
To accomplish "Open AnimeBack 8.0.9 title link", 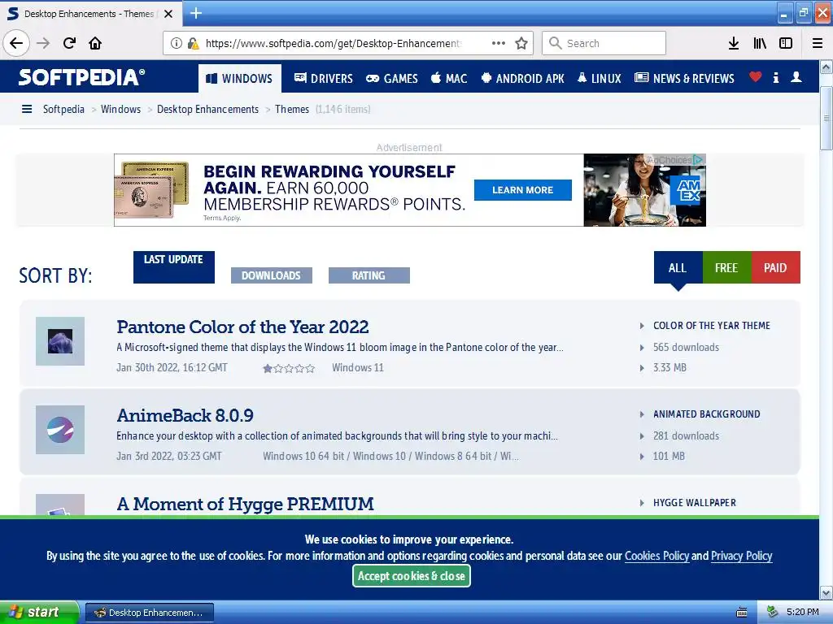I will coord(185,415).
